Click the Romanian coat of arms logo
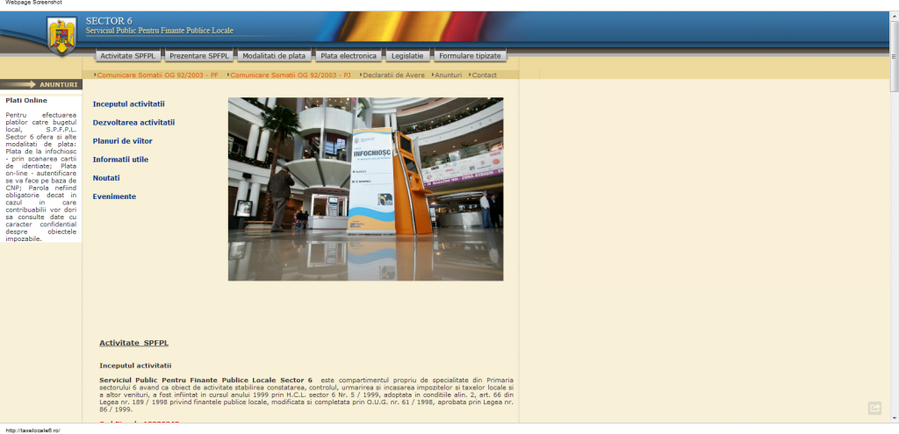Screen dimensions: 899x434 (62, 35)
